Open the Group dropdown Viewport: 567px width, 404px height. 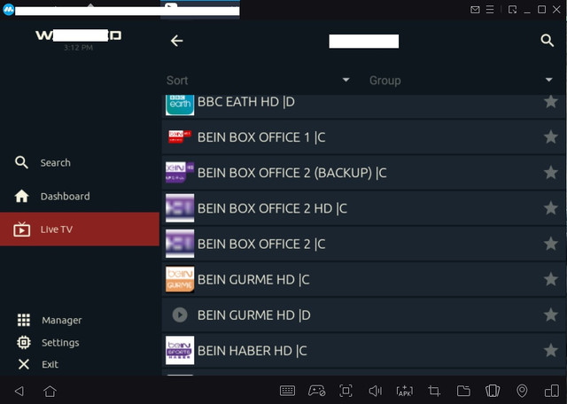pos(461,80)
